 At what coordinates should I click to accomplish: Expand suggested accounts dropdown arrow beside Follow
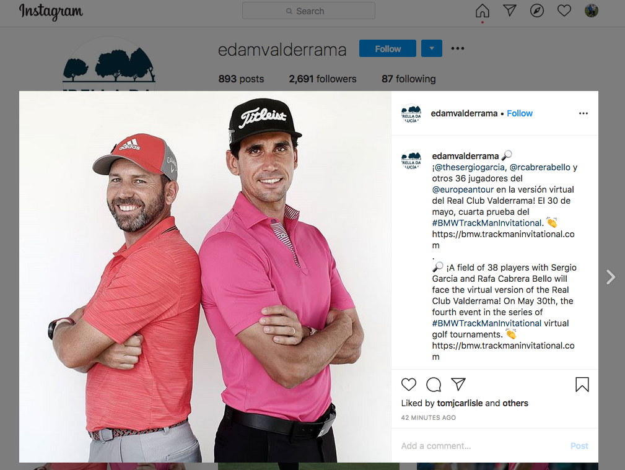[x=432, y=48]
